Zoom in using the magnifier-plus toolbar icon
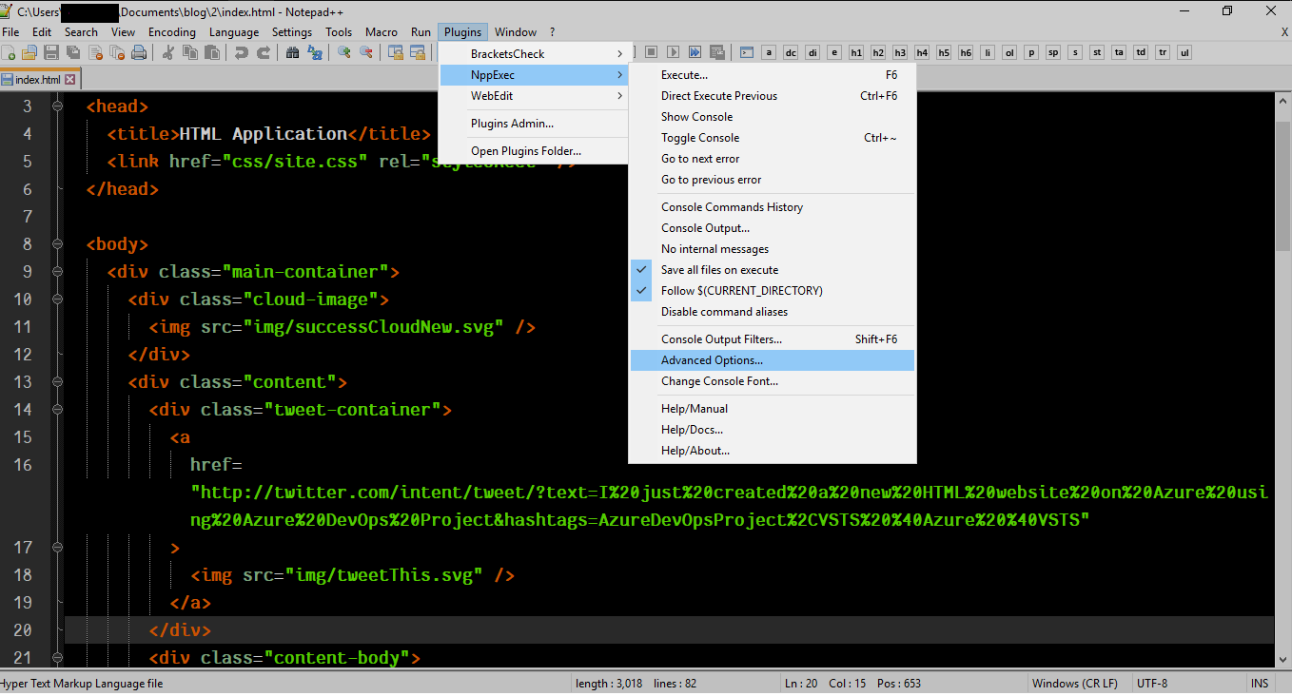This screenshot has height=696, width=1292. click(344, 53)
